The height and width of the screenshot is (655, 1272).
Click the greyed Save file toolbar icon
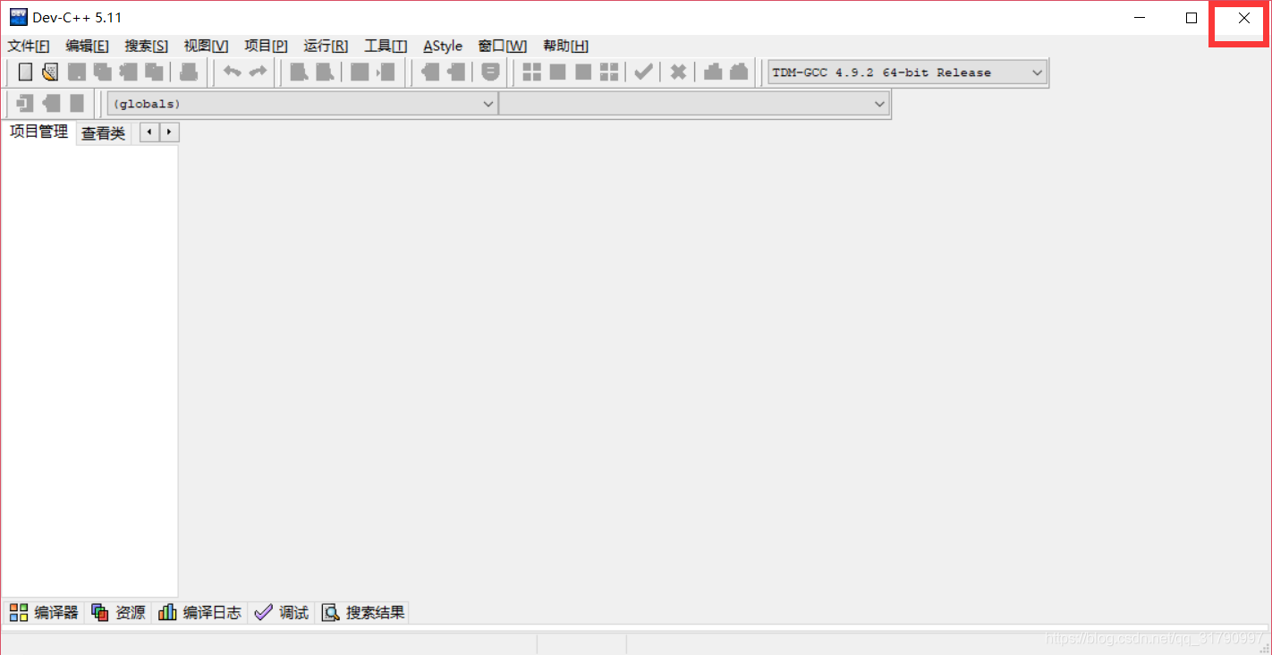click(x=77, y=72)
